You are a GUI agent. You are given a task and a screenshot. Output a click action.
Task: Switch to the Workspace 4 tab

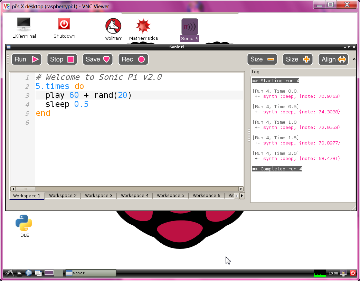coord(135,196)
